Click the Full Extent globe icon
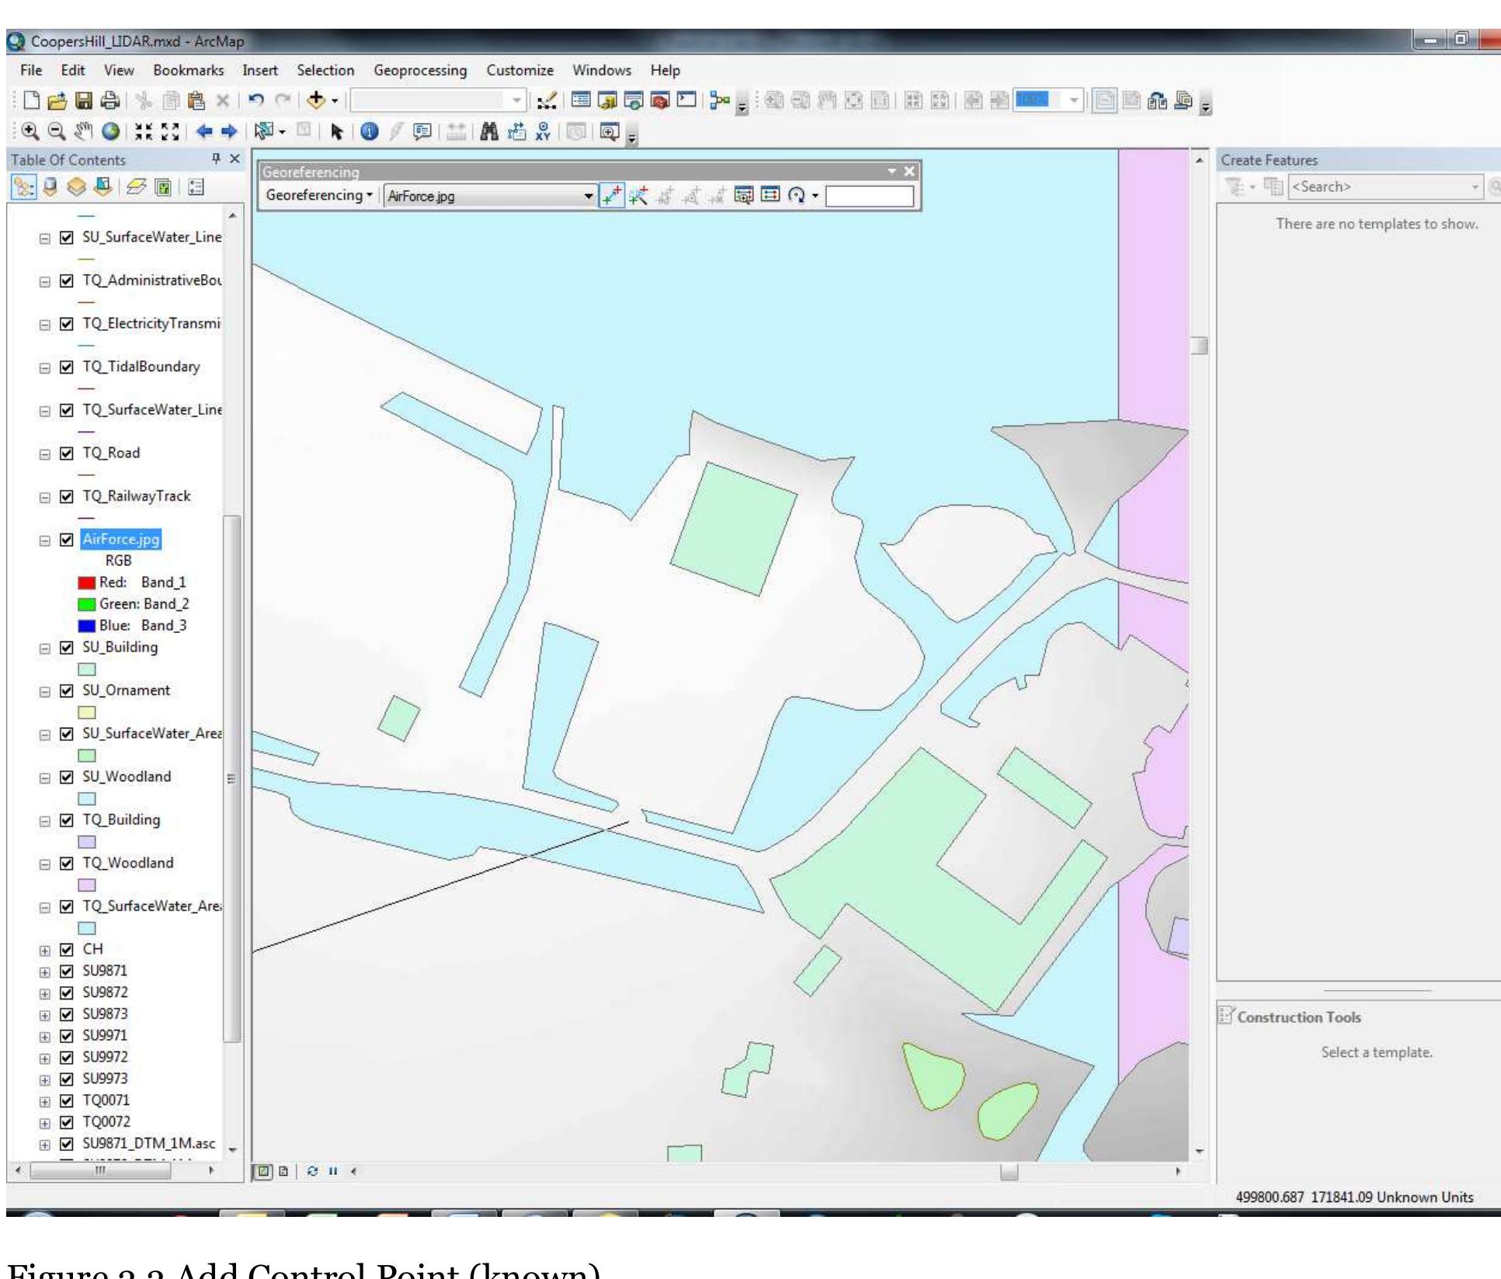The image size is (1501, 1279). click(111, 131)
